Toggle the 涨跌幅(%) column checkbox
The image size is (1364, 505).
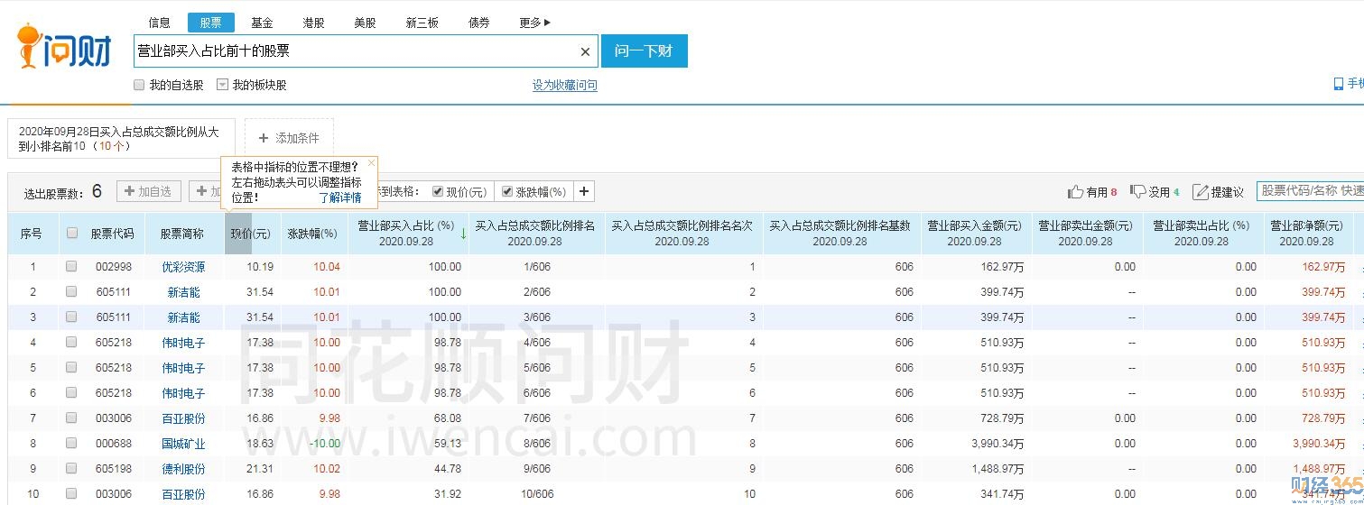[507, 191]
